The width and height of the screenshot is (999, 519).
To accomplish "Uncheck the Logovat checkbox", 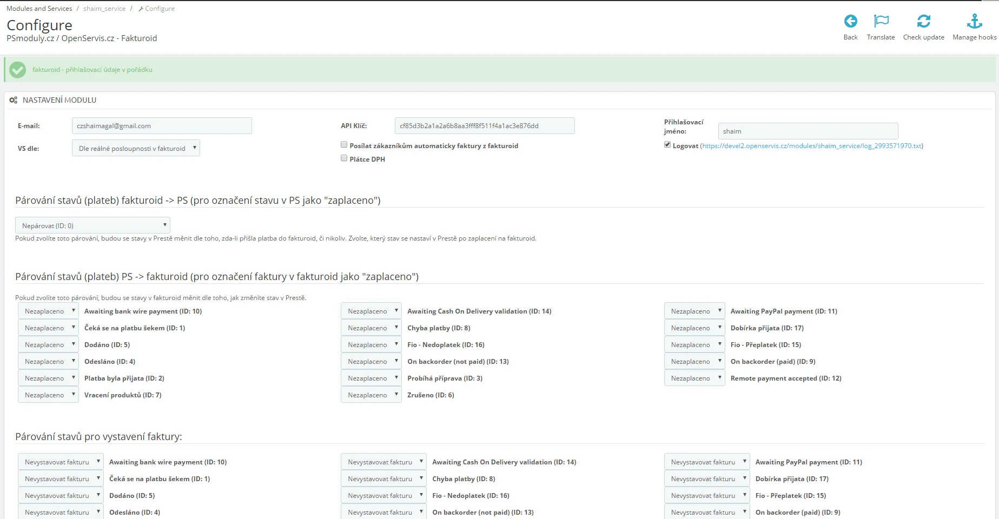I will pyautogui.click(x=667, y=145).
